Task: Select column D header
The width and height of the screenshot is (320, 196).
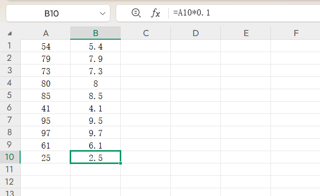Action: click(196, 33)
